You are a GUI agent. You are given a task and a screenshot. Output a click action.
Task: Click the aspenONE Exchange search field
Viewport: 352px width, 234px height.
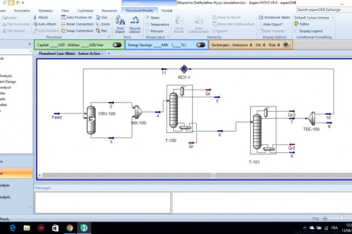(324, 10)
